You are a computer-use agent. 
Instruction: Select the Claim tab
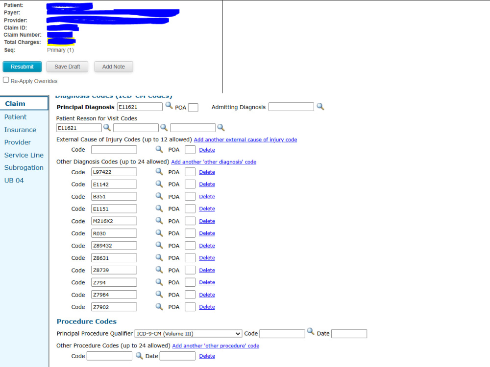(24, 103)
